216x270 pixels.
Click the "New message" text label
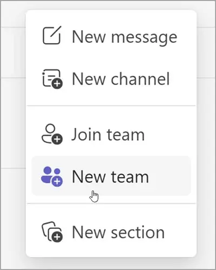(125, 37)
